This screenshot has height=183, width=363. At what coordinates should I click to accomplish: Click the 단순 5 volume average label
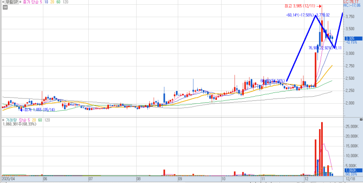25,120
